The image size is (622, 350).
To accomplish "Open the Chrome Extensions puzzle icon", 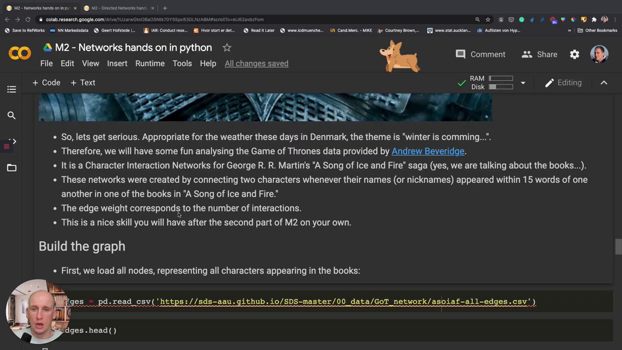I will coord(594,19).
